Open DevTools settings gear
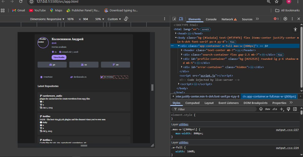This screenshot has width=303, height=157. coord(285,19)
